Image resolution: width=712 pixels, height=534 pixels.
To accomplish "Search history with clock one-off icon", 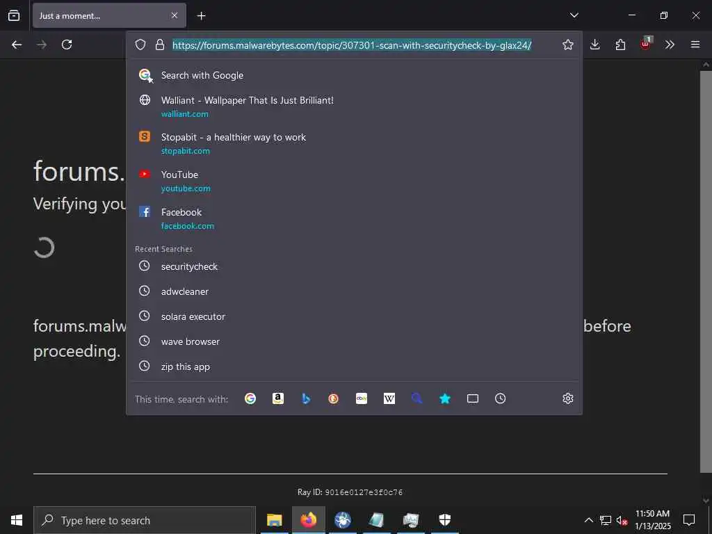I will [501, 398].
